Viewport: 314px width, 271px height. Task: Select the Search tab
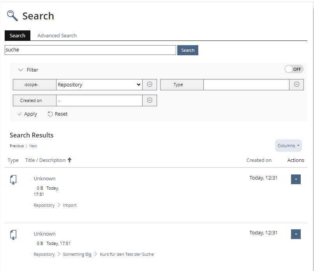click(x=18, y=35)
